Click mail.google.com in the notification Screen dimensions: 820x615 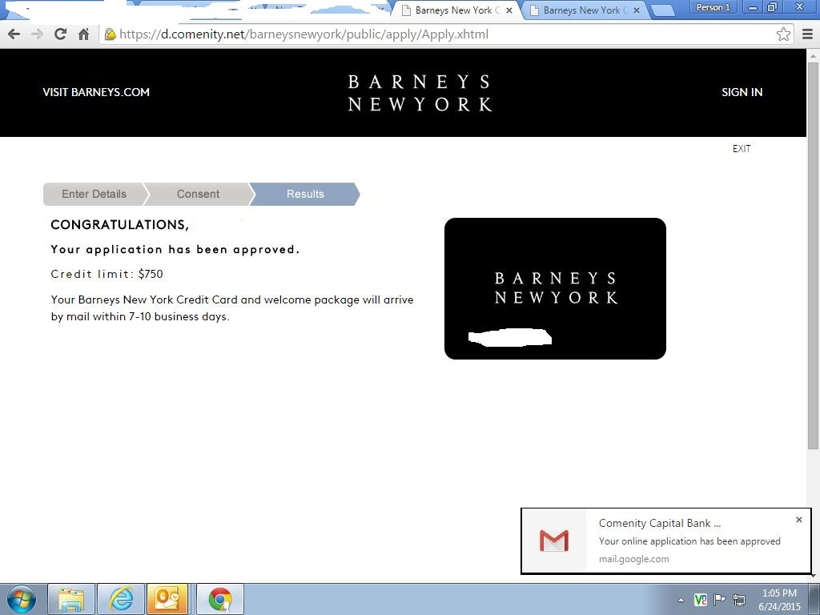click(x=634, y=559)
